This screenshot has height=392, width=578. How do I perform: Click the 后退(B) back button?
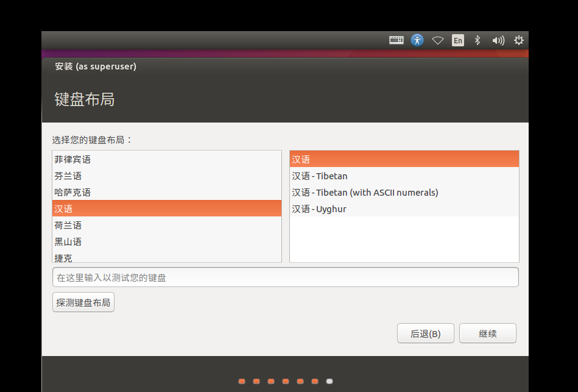coord(425,333)
